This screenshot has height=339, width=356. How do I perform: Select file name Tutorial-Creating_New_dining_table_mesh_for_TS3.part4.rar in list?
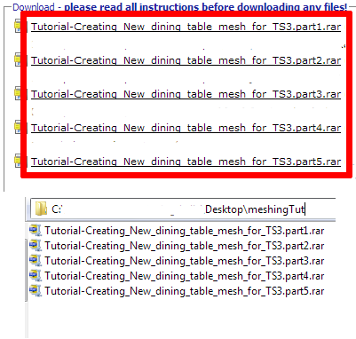[x=185, y=276]
